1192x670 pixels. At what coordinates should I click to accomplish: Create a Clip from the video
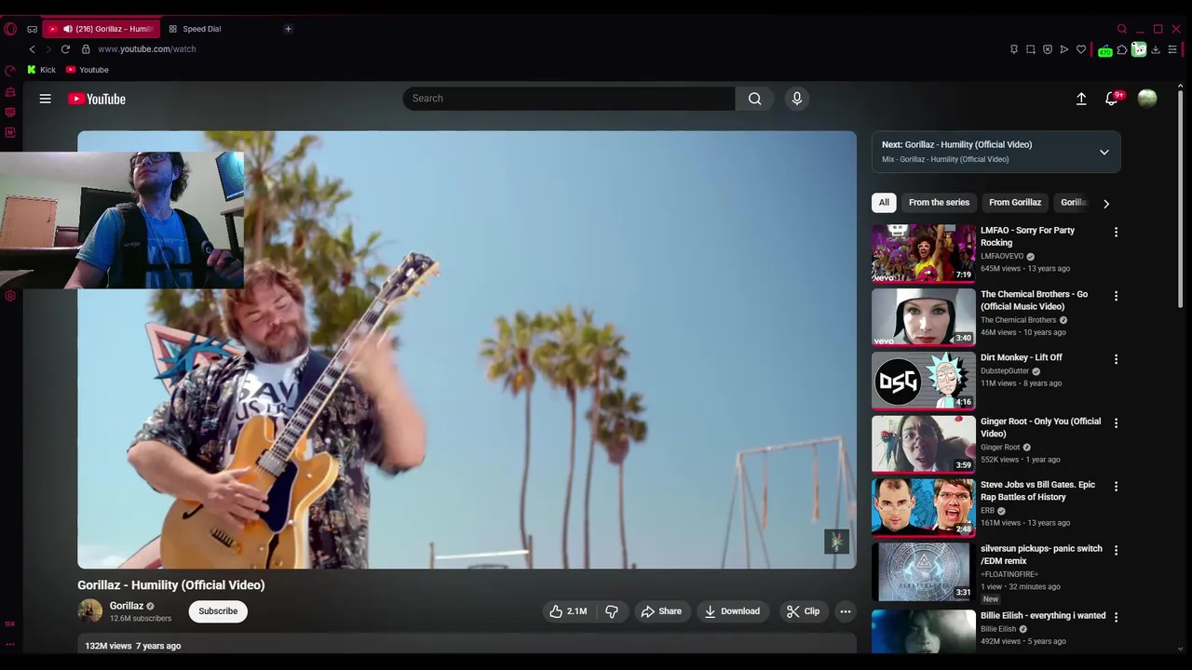(803, 611)
